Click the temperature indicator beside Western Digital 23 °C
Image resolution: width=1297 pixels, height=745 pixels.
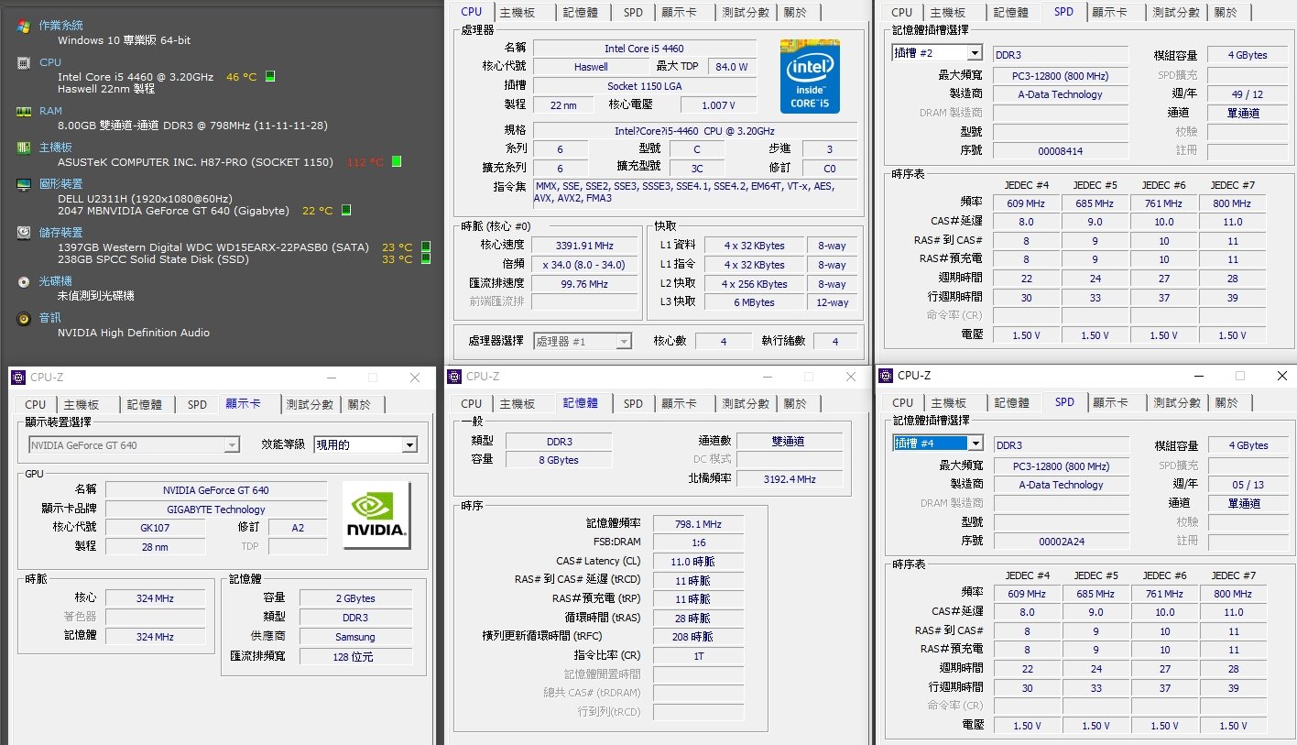[426, 247]
